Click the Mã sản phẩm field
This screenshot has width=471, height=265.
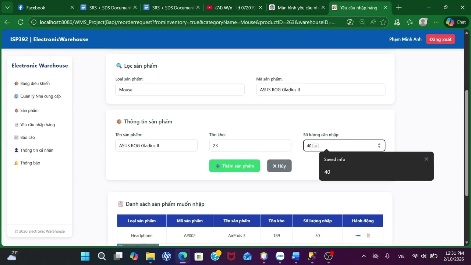click(321, 89)
